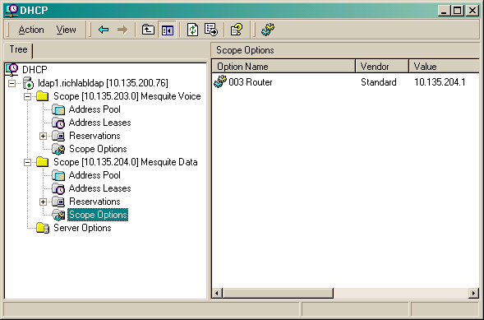Collapse the Mesquite Data scope node
The height and width of the screenshot is (320, 484).
coord(27,163)
